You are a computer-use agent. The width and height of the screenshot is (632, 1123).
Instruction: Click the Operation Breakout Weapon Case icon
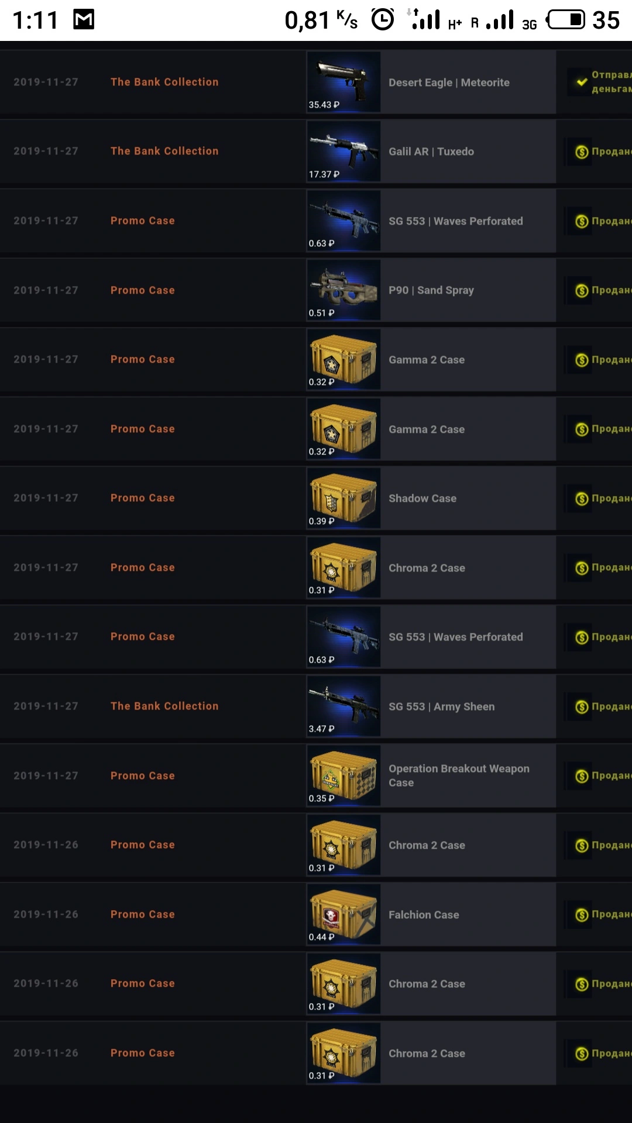click(344, 776)
